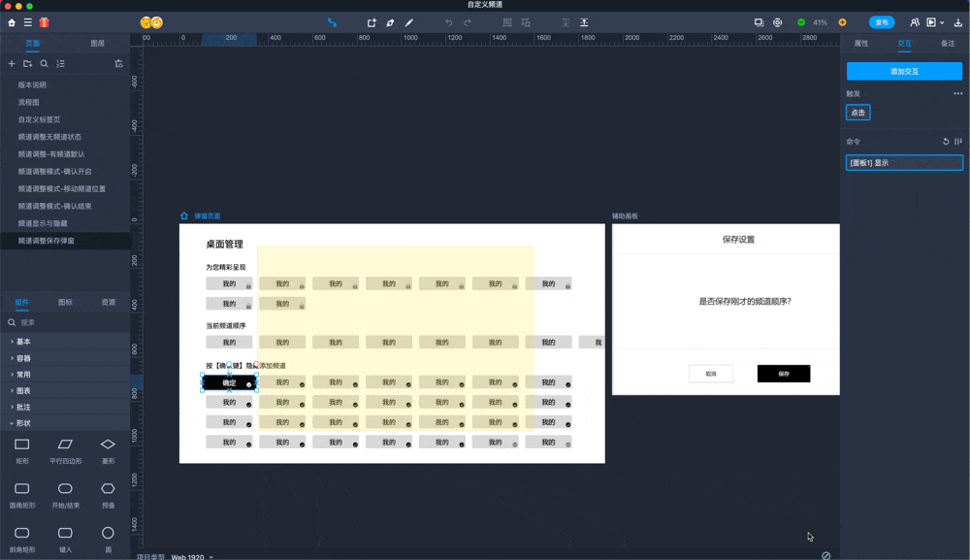Click 保存 in the save dialog

coord(784,374)
